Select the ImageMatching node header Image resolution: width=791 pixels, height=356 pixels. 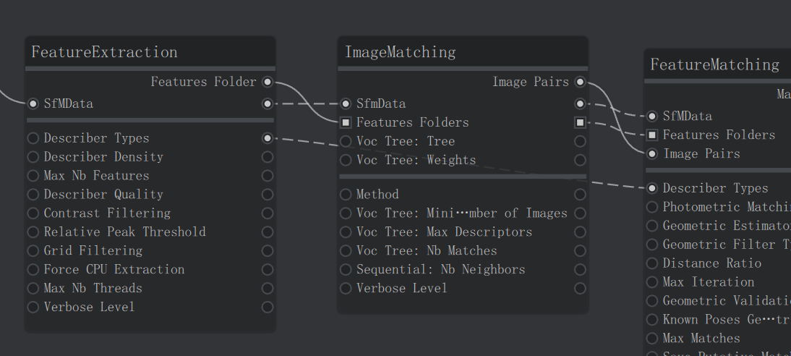pos(463,51)
